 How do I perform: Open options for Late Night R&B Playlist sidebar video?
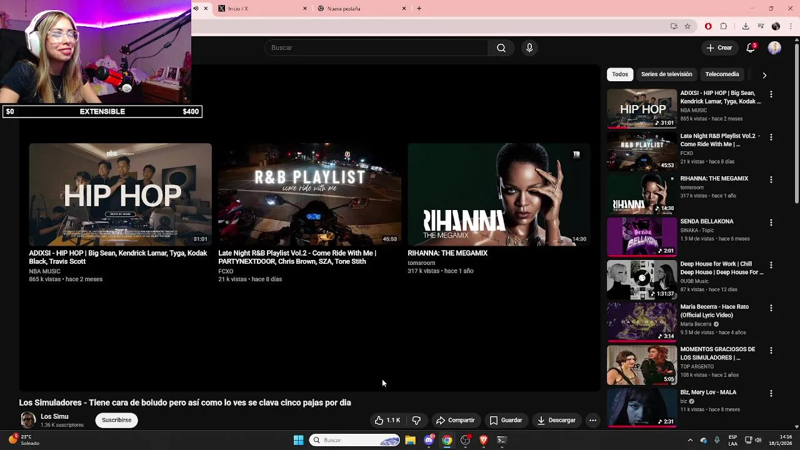click(x=771, y=137)
